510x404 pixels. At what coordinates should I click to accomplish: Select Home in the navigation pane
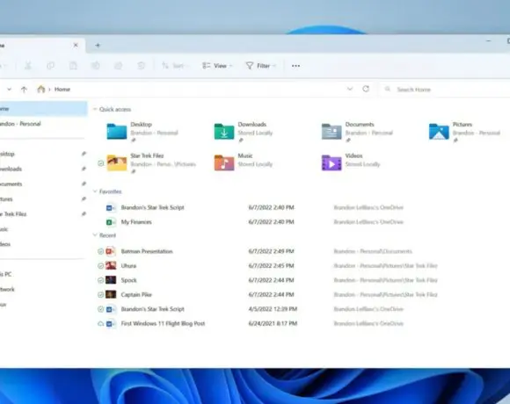44,109
